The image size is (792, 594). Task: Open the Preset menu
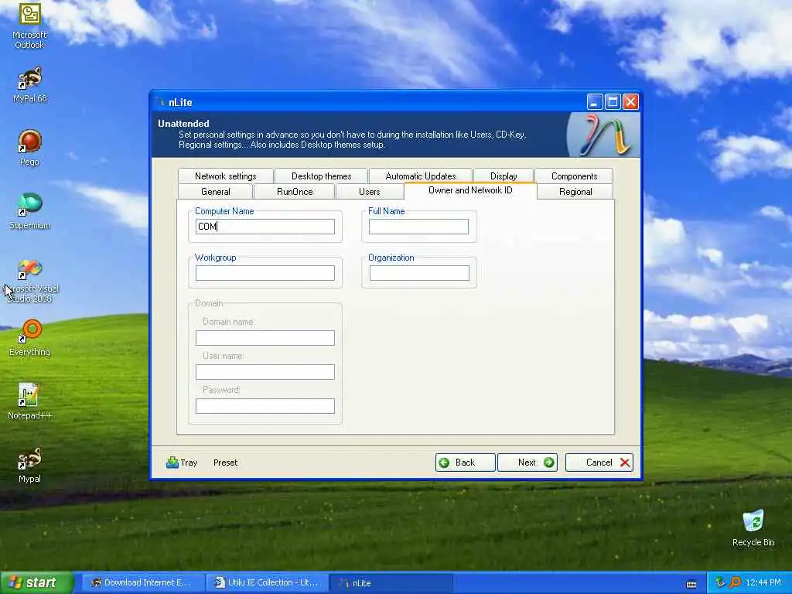click(x=225, y=463)
